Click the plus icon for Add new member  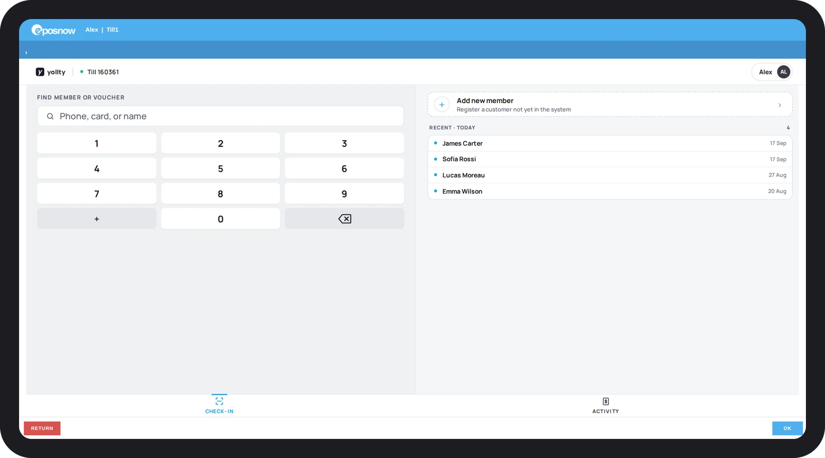coord(442,105)
